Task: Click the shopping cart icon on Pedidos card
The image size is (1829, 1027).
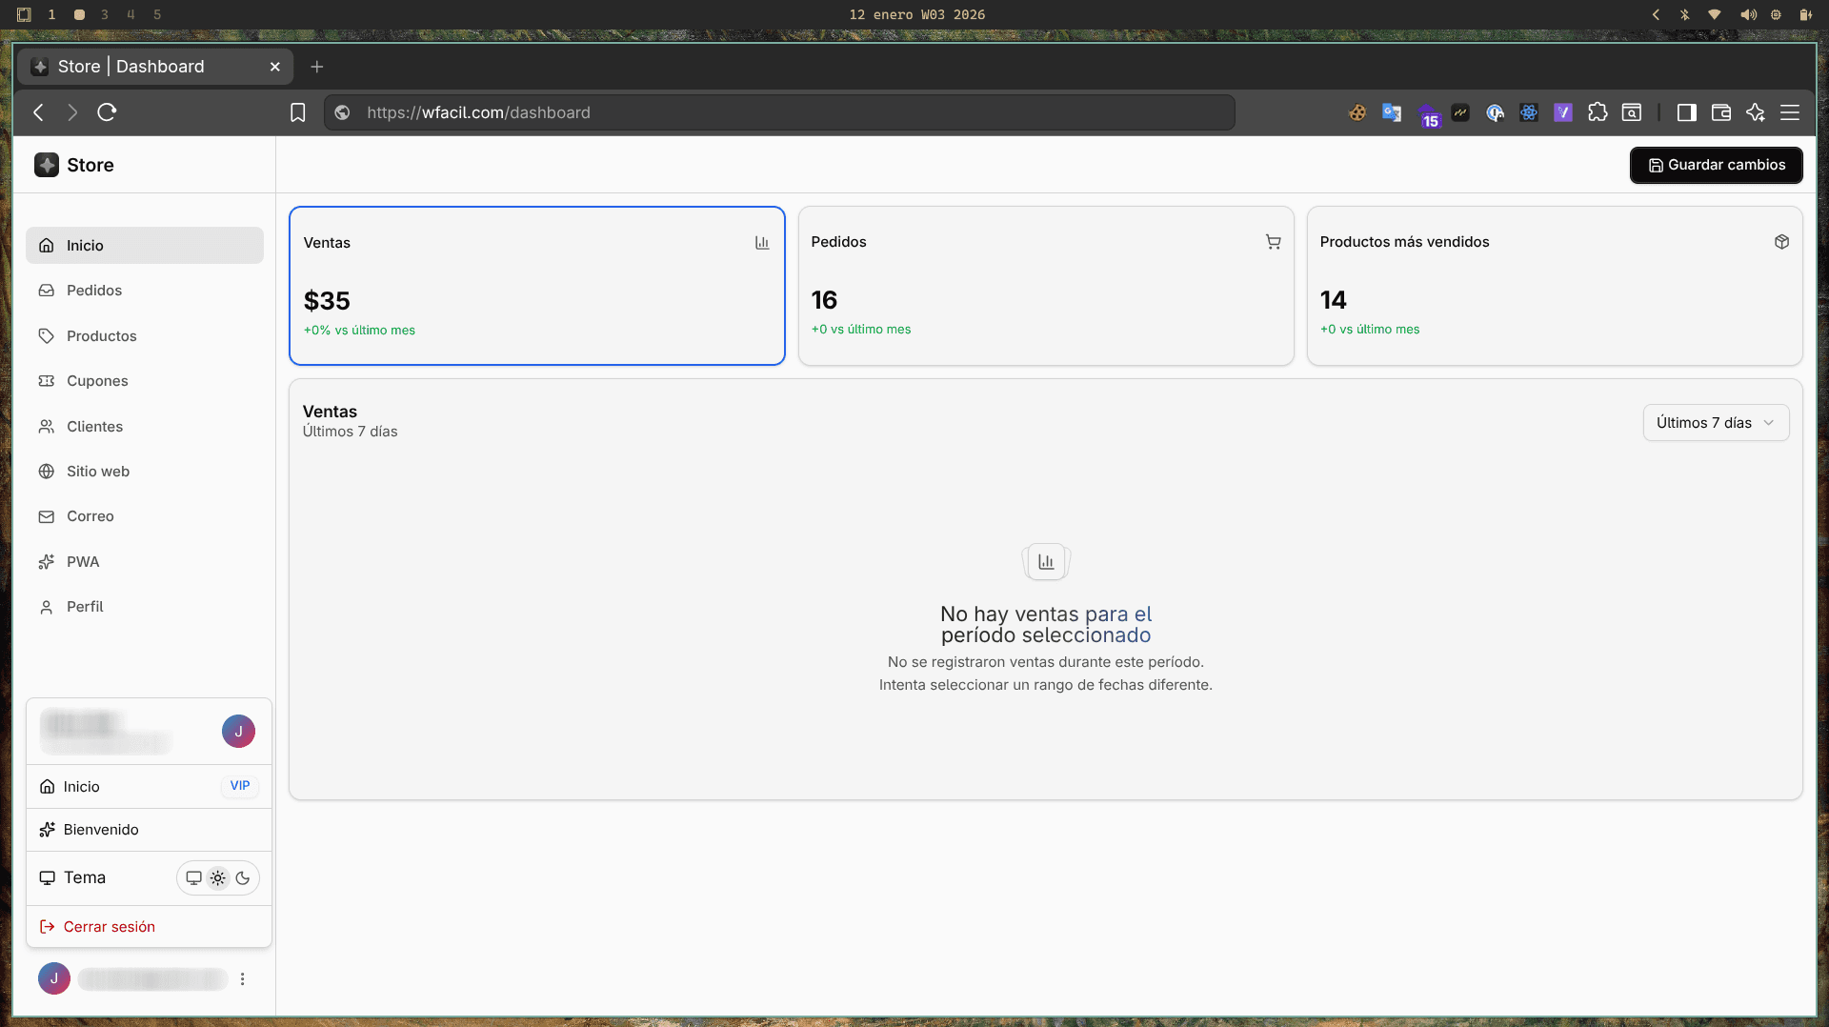Action: click(x=1274, y=241)
